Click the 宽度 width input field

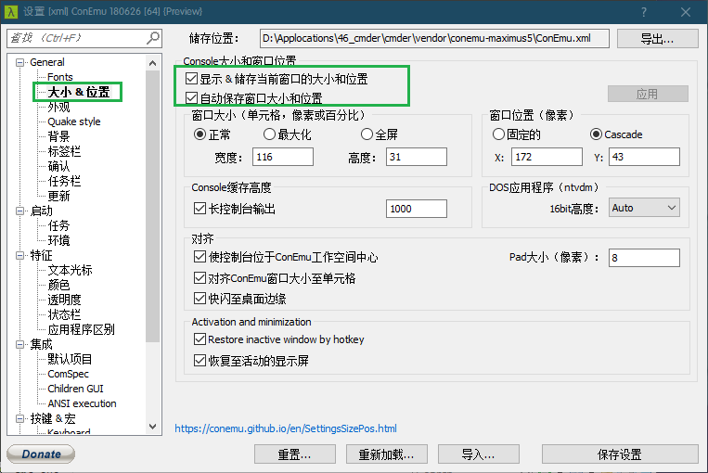click(x=283, y=157)
